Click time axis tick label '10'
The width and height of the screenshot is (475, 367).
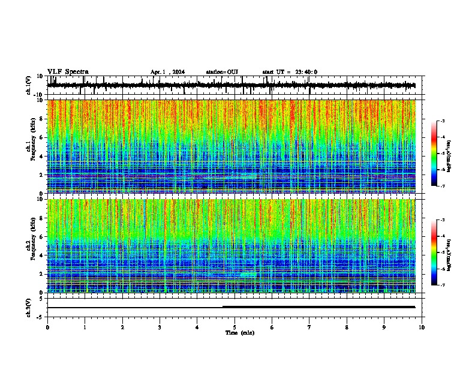[422, 327]
